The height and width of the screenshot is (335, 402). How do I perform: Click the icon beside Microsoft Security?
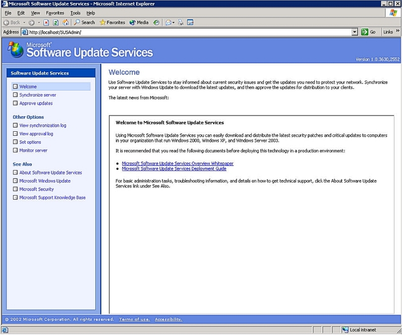[15, 189]
